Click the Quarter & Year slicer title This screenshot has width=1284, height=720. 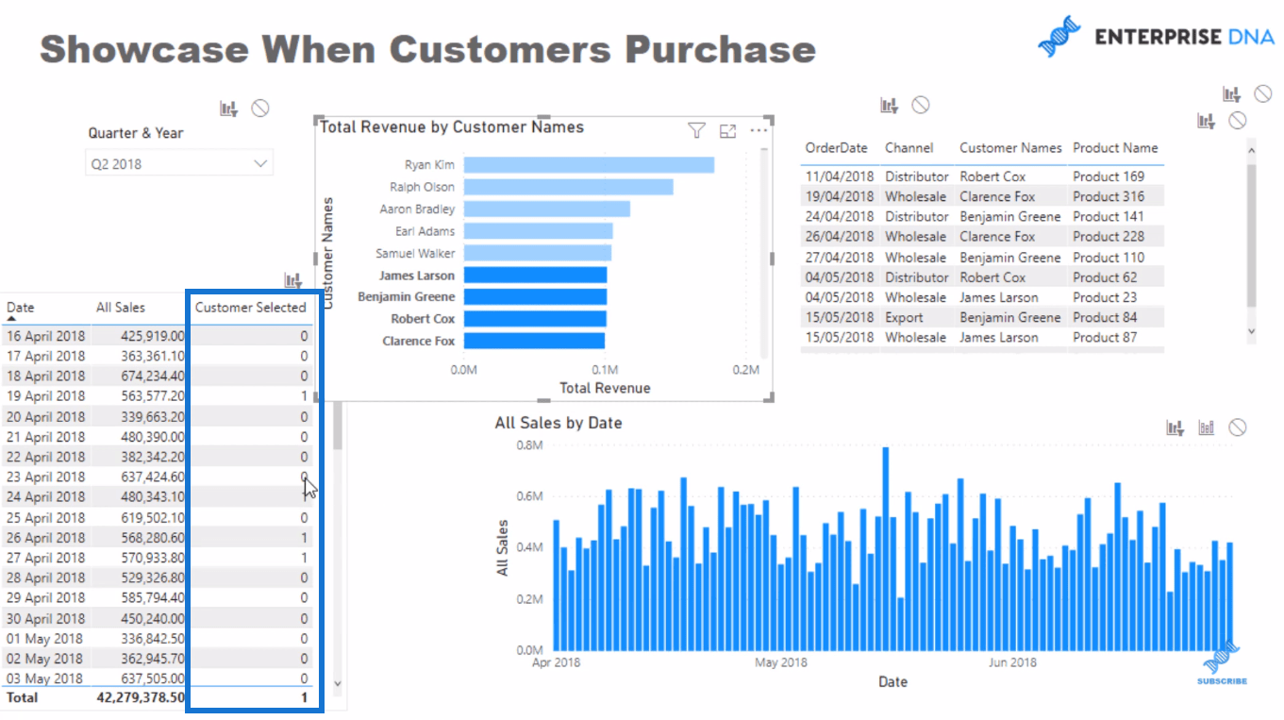(x=136, y=133)
